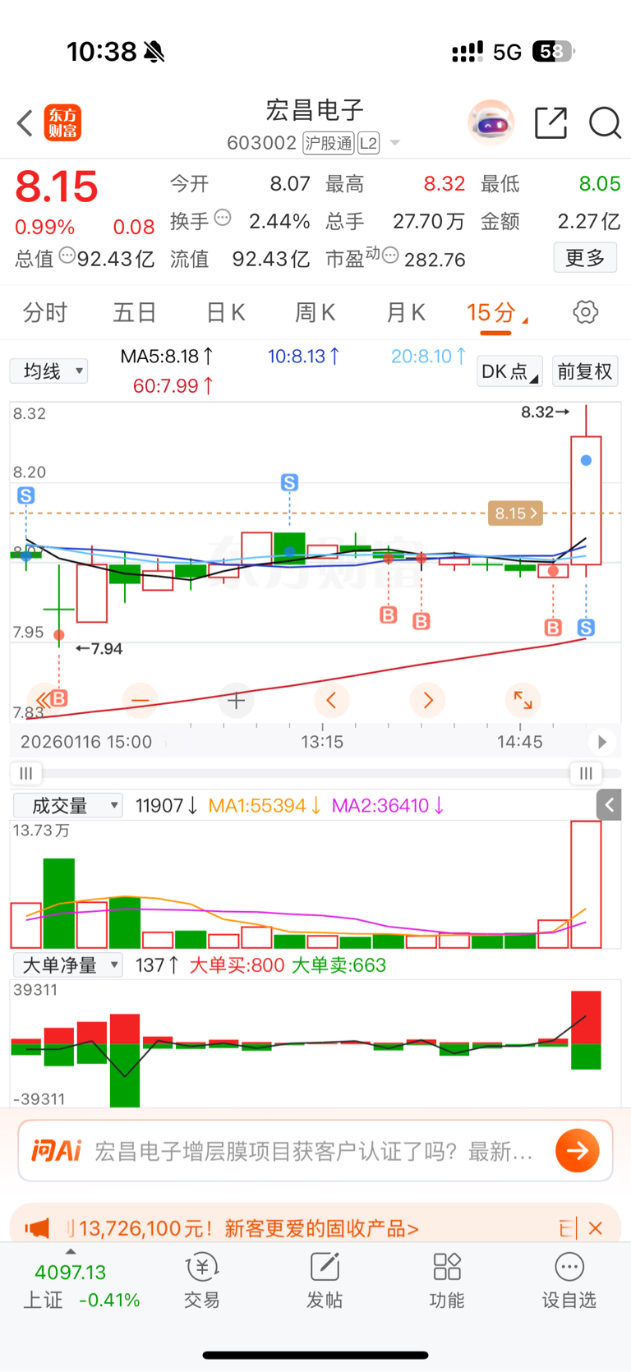Tap the S sell marker at the chart's left edge
The height and width of the screenshot is (1372, 631).
(26, 495)
